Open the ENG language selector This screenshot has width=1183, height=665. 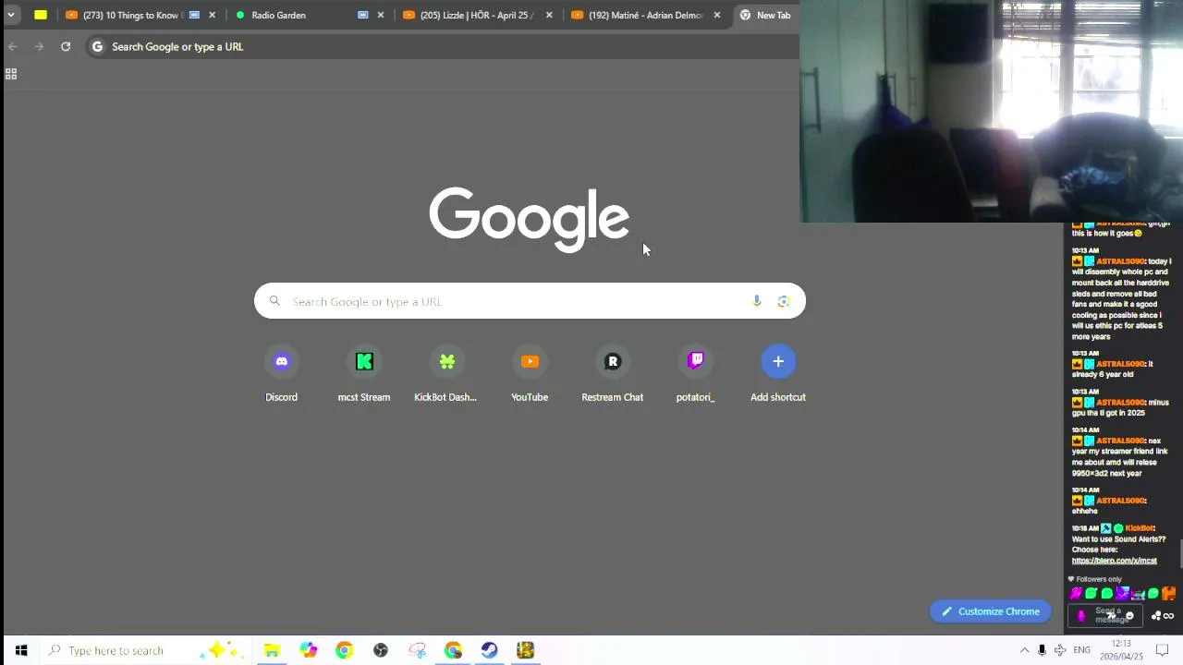(1081, 650)
